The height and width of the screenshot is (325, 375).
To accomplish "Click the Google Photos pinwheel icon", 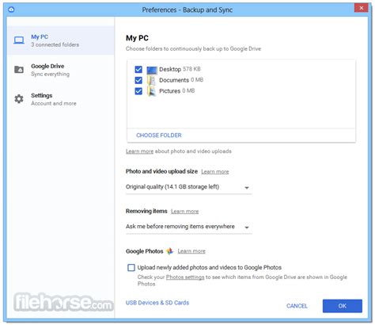I will pos(170,251).
